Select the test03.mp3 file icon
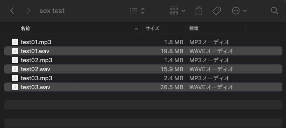Image resolution: width=286 pixels, height=128 pixels. point(15,78)
